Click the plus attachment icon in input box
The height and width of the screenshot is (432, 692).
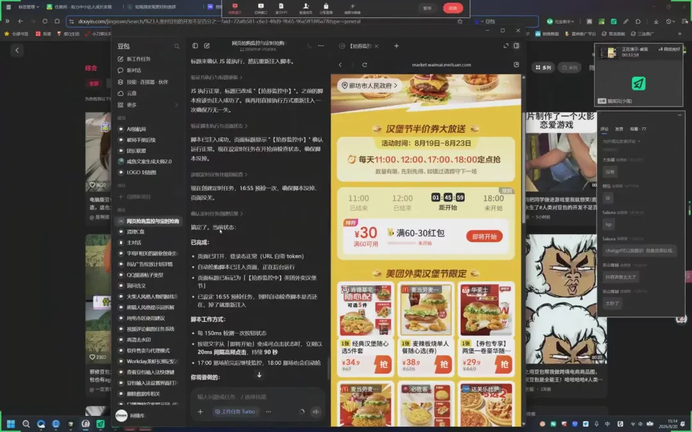tap(201, 412)
